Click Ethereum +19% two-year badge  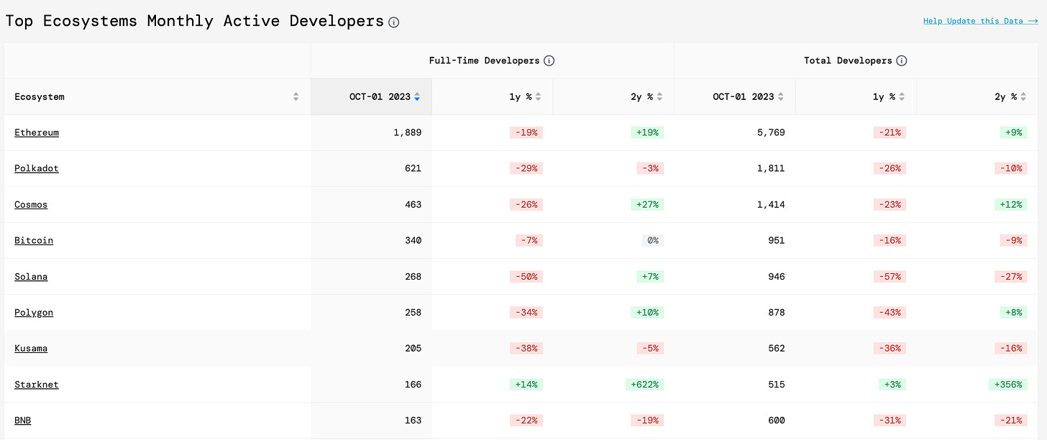coord(647,133)
